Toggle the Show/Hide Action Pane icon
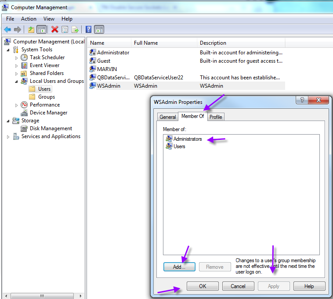 [99, 29]
